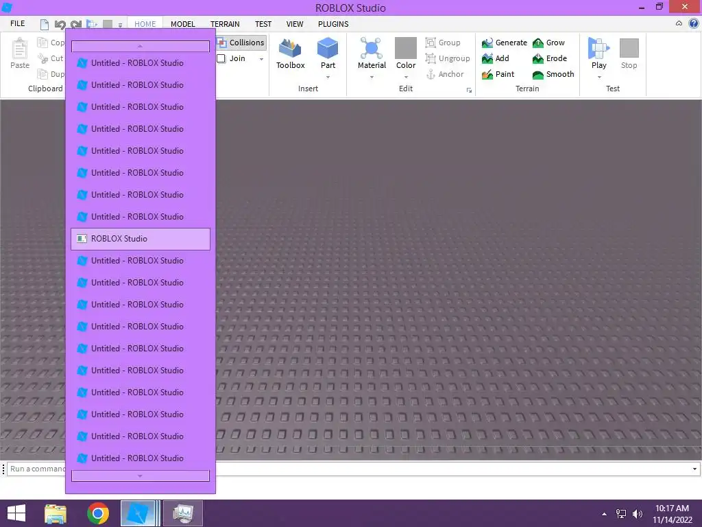Click the taskbar clock showing 10:17 AM
The width and height of the screenshot is (702, 527).
pyautogui.click(x=672, y=508)
